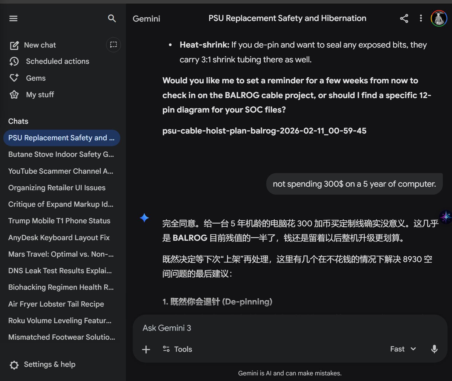Open the three-dot conversation options menu
This screenshot has height=381, width=452.
tap(421, 18)
